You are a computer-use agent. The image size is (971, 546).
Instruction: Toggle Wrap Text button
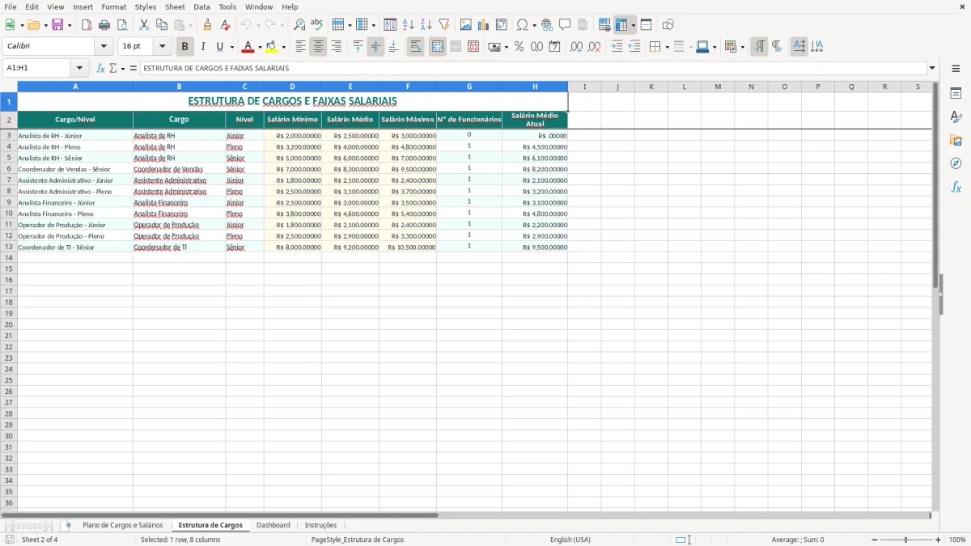[x=415, y=47]
